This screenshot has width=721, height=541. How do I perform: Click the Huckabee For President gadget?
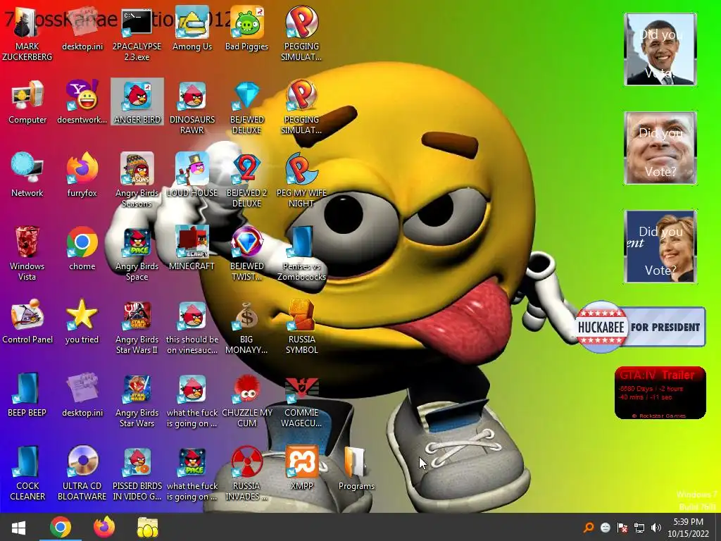pyautogui.click(x=641, y=327)
